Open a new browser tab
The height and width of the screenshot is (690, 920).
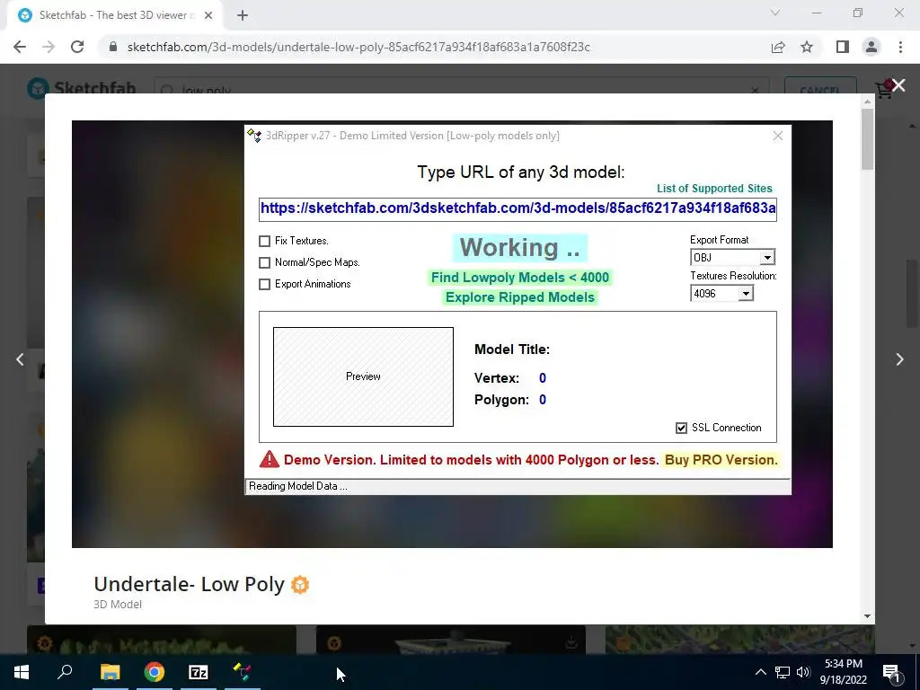click(x=243, y=16)
